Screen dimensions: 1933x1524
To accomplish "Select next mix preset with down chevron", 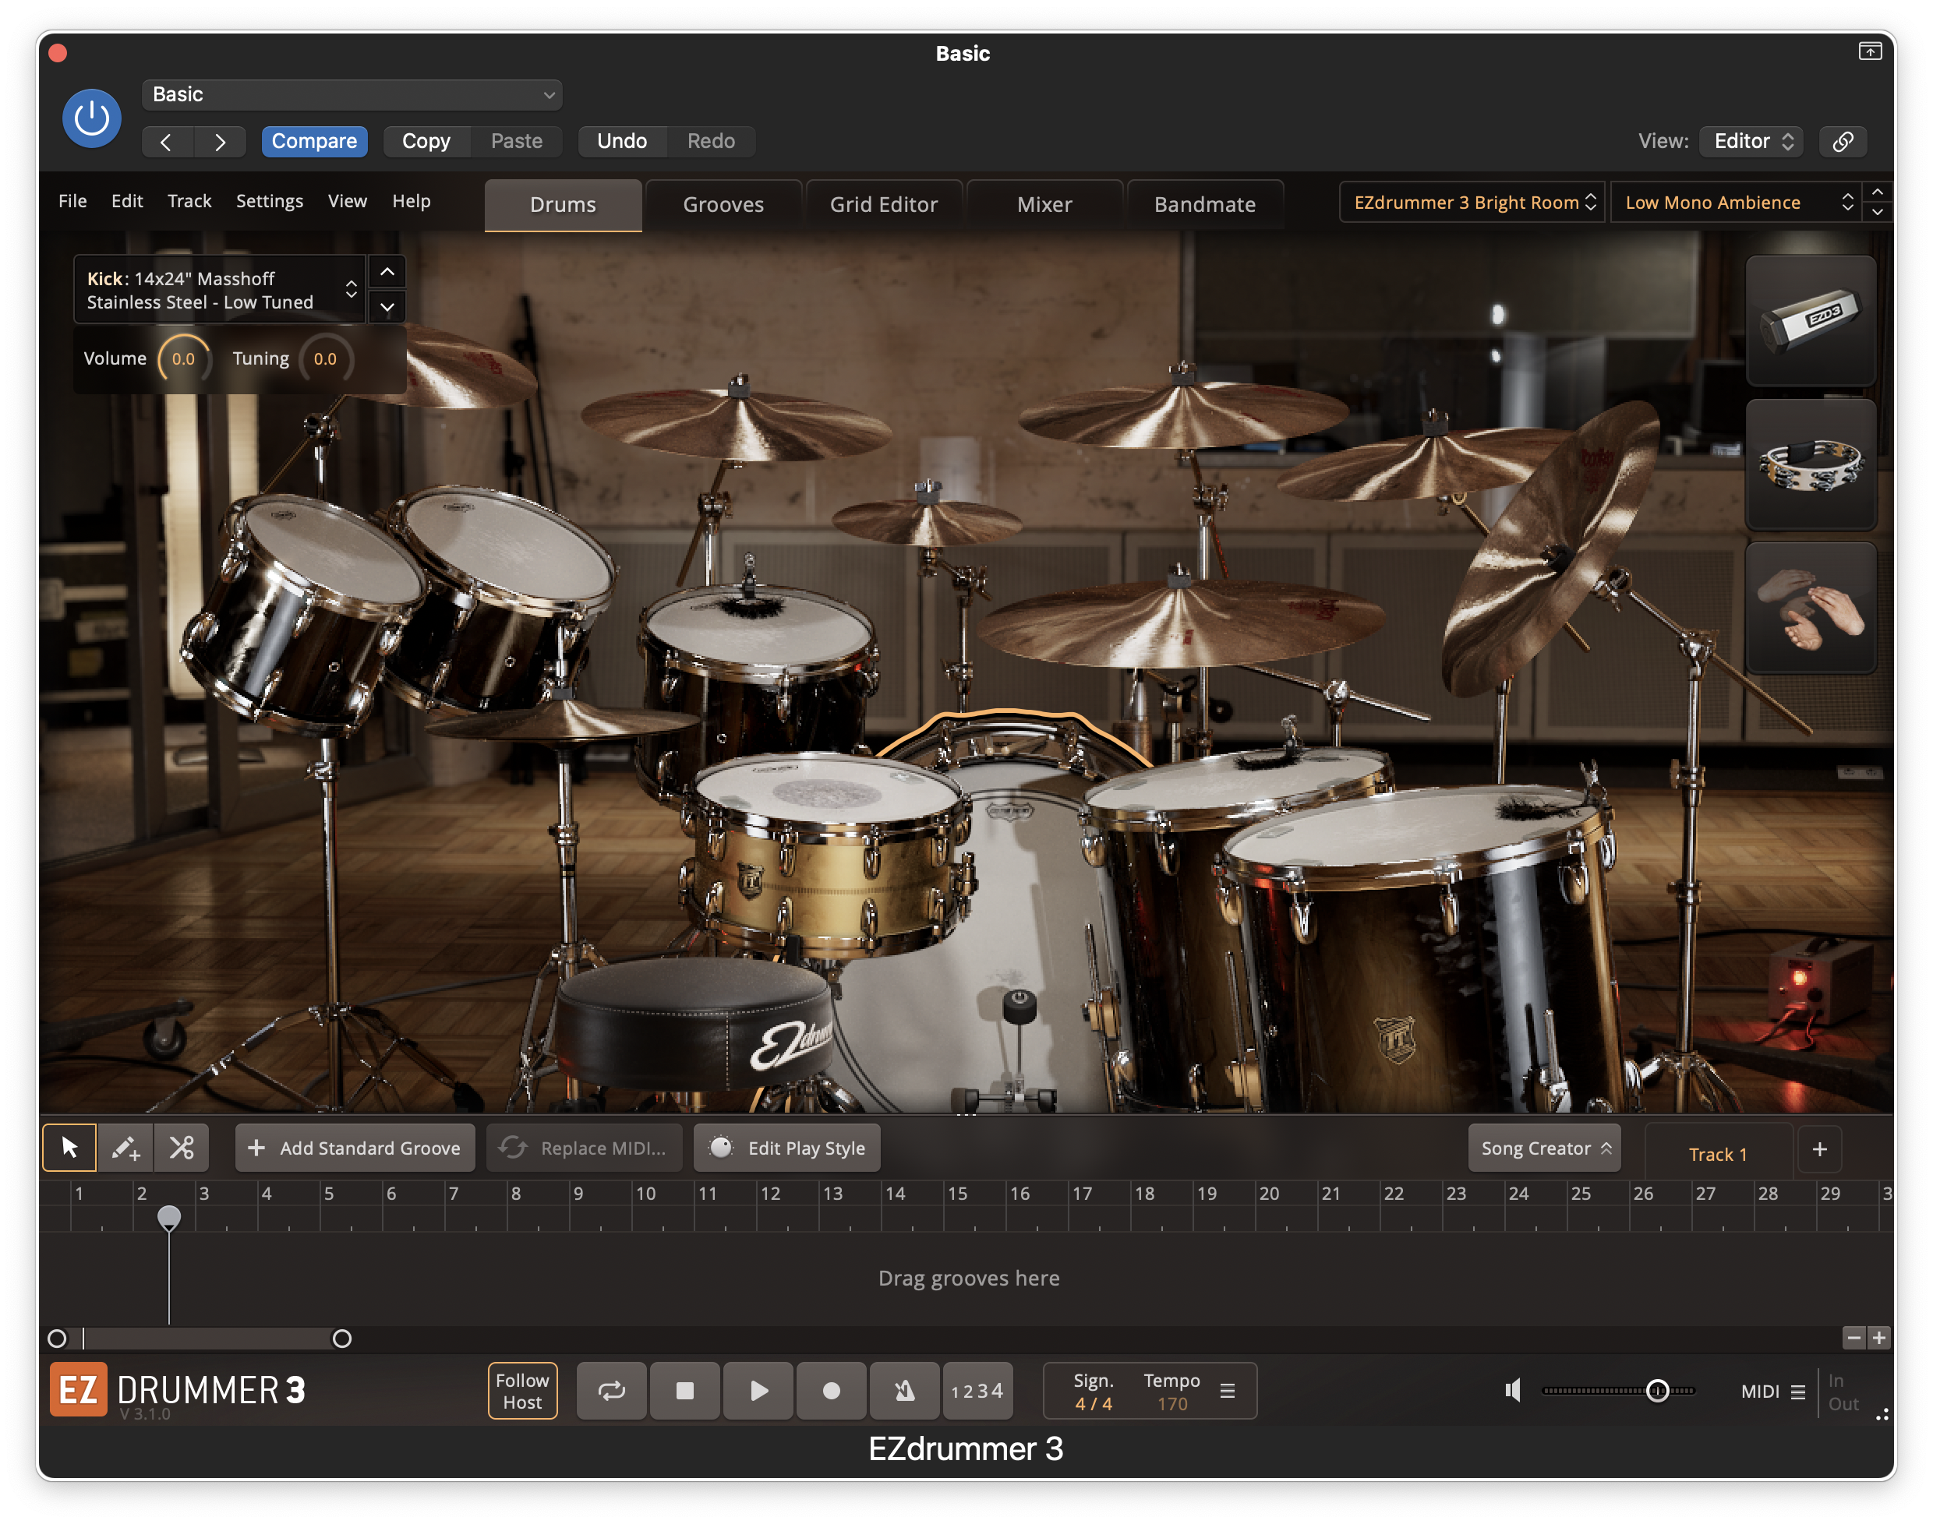I will coord(1877,213).
